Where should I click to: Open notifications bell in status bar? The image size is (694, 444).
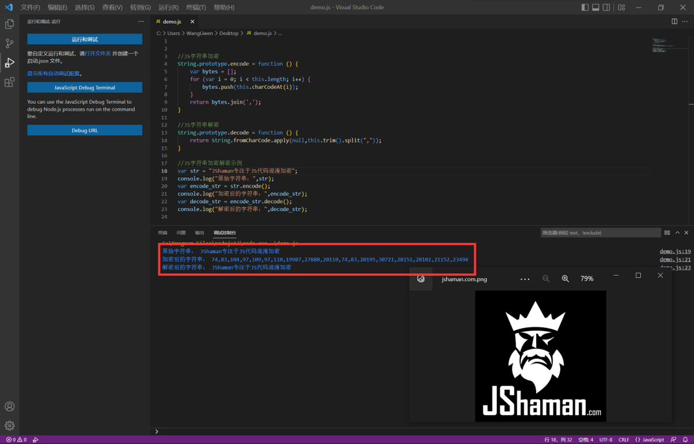pos(685,439)
